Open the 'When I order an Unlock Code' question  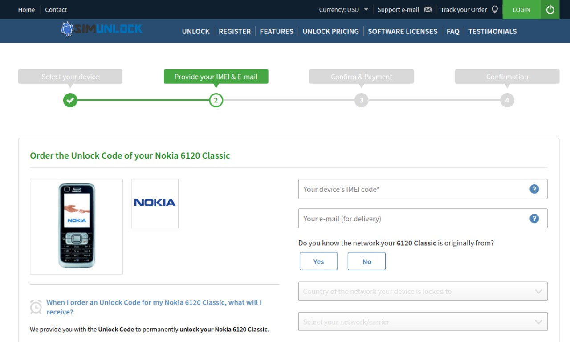(x=154, y=307)
